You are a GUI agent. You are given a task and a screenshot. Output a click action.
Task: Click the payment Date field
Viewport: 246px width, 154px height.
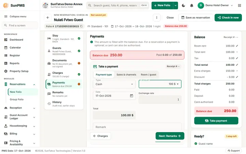114,96
